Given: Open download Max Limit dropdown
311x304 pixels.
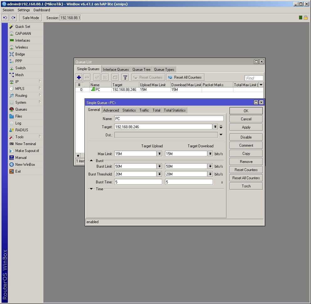Looking at the screenshot, I should [210, 154].
